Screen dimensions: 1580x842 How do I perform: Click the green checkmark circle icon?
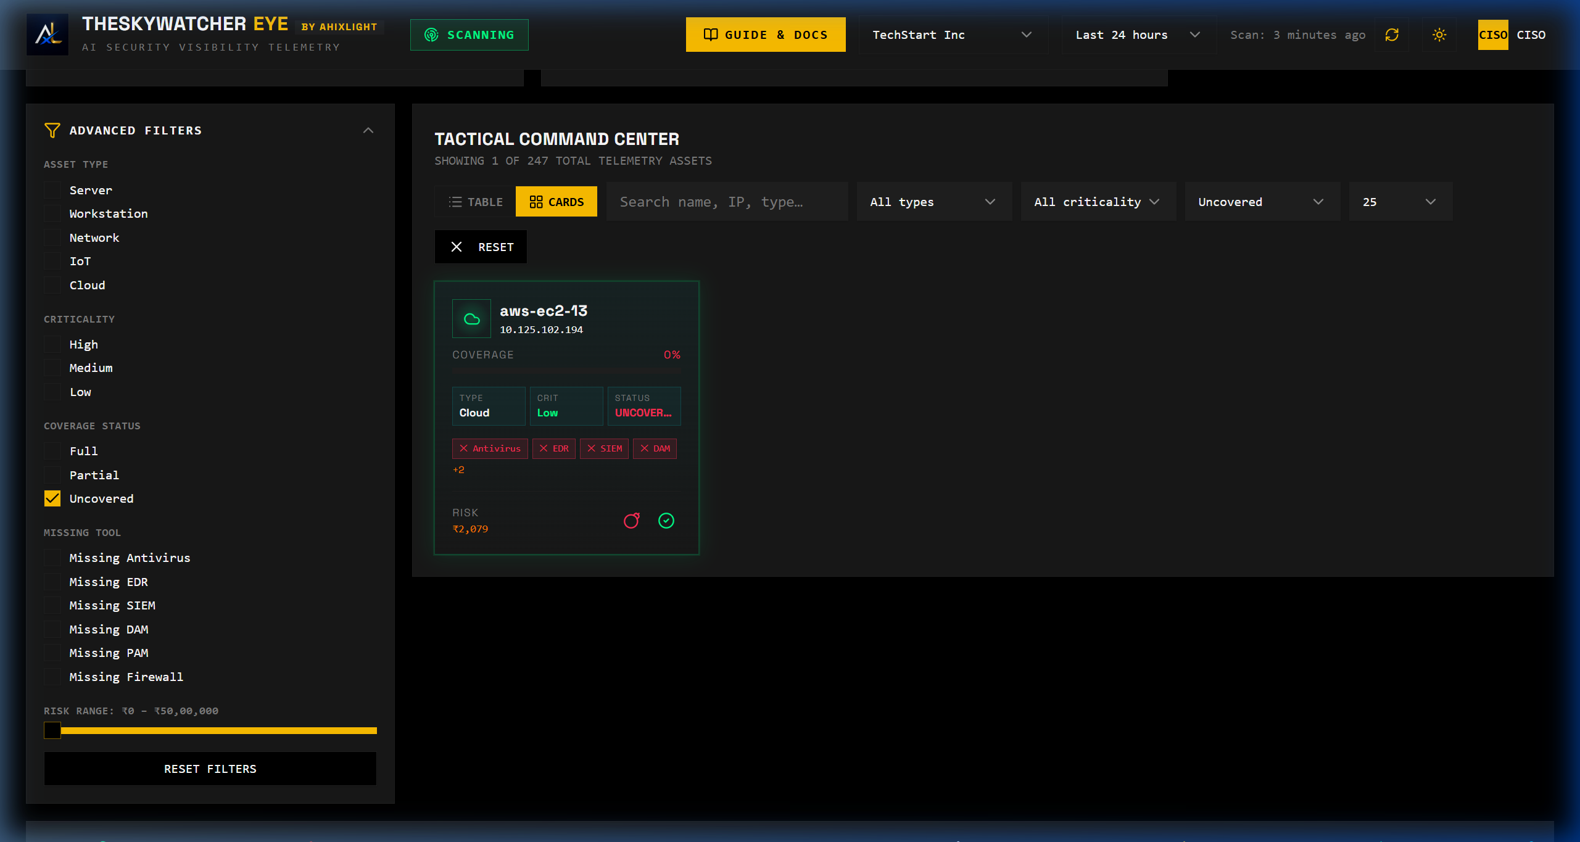[x=666, y=521]
